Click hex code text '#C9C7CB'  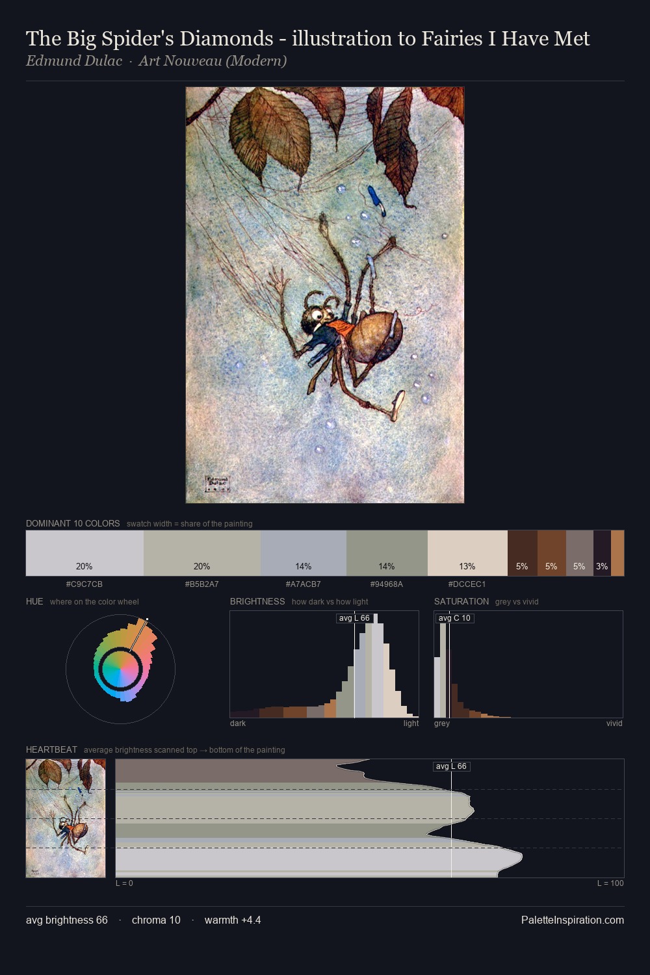point(84,584)
